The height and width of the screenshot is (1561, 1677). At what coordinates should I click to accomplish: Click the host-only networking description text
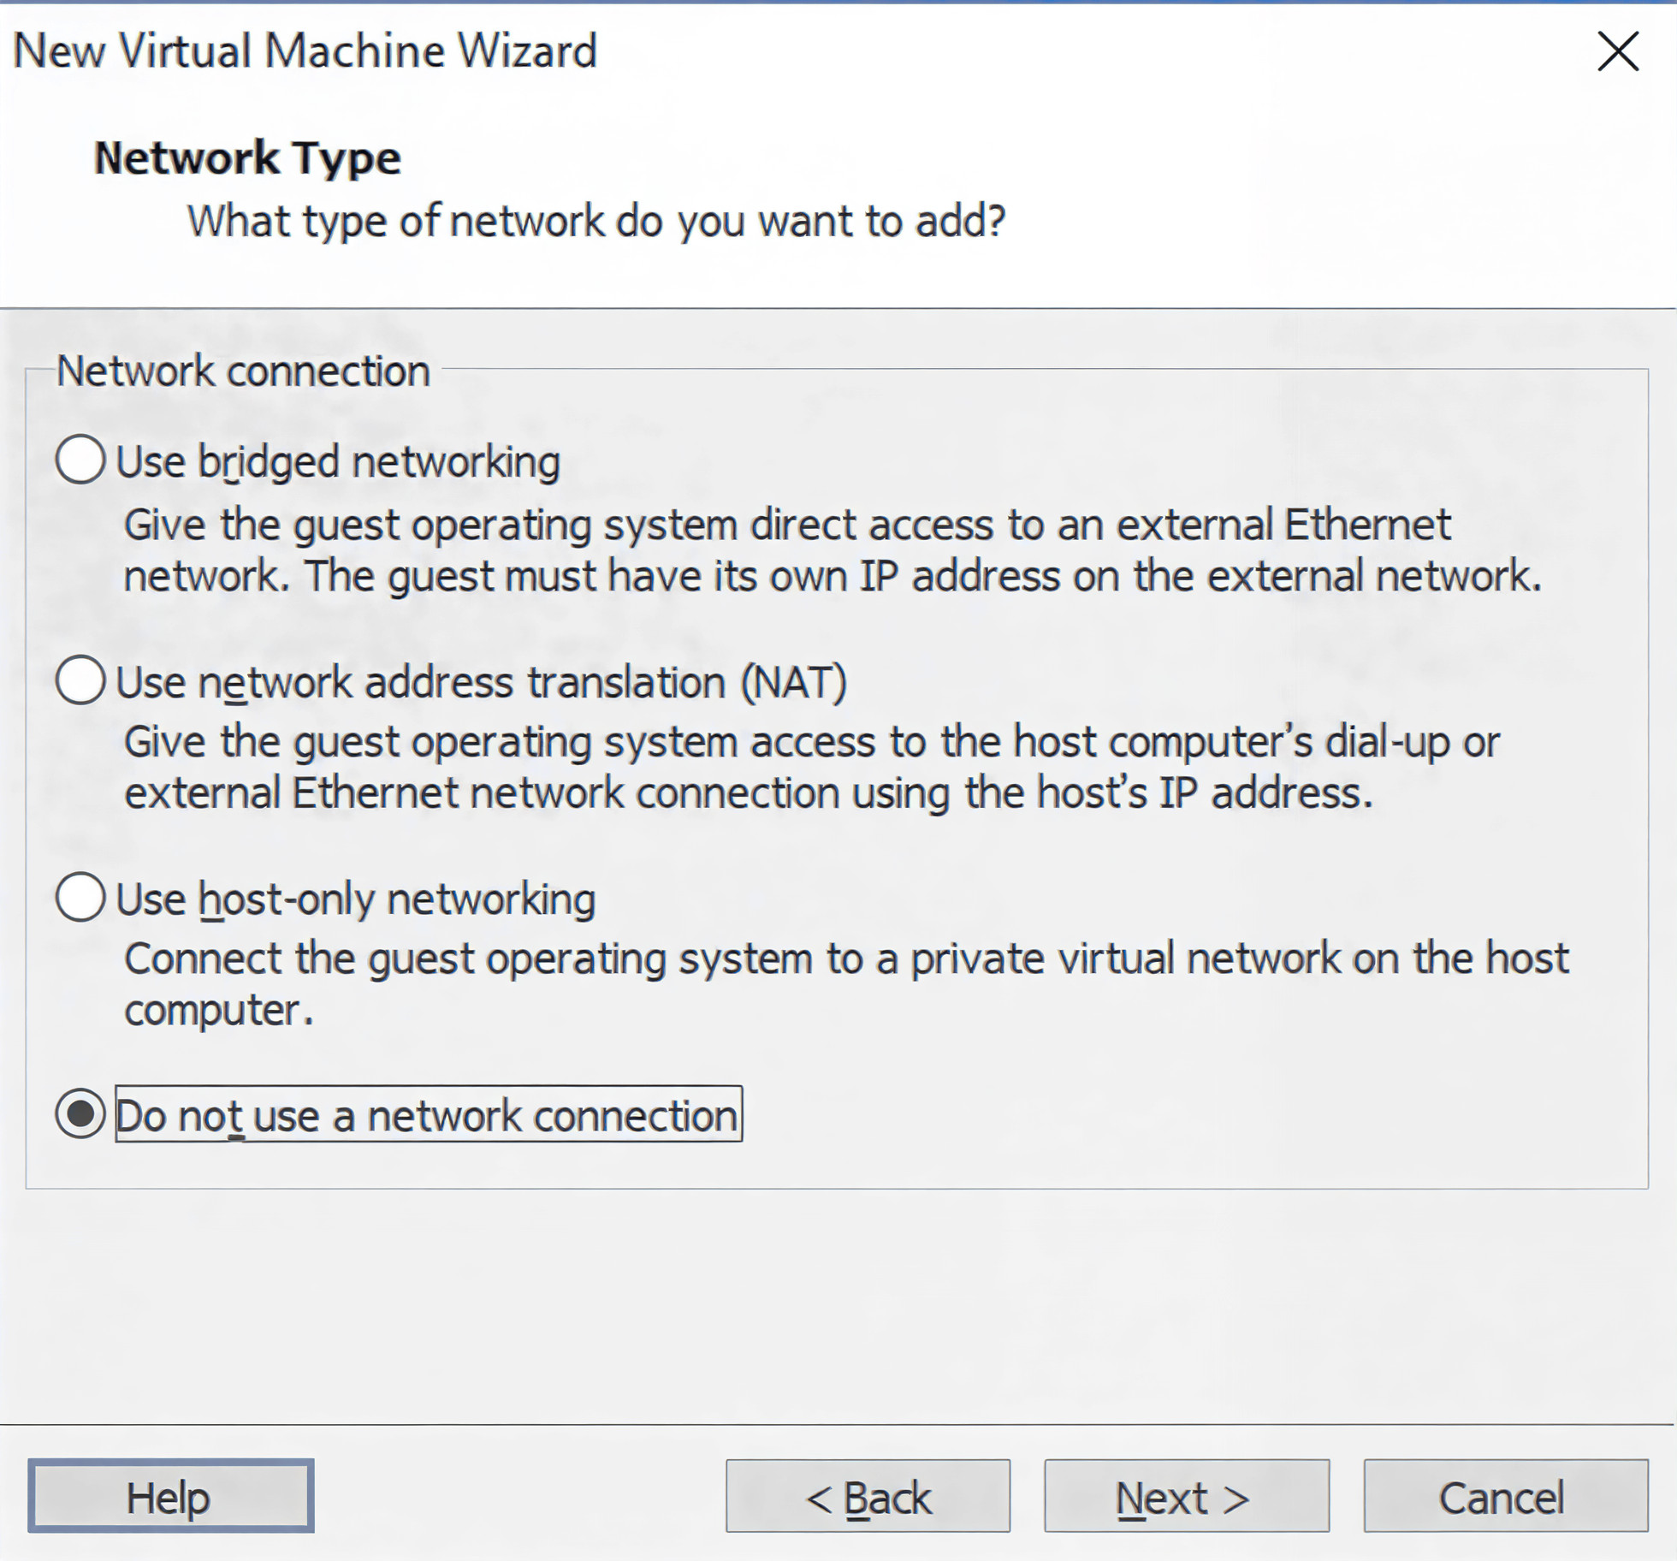[845, 982]
